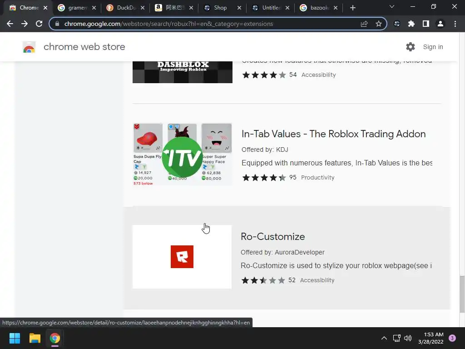Open the taskbar clock and date
The height and width of the screenshot is (349, 465).
(x=430, y=338)
